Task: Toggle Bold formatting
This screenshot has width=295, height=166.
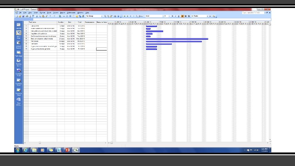Action: [172, 16]
